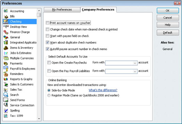Select the Payroll & Employees icon
Viewport: 182px width, 124px height.
[x=6, y=69]
